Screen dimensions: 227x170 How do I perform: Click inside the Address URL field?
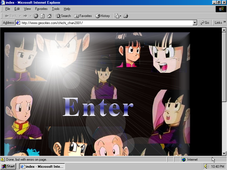[x=105, y=23]
